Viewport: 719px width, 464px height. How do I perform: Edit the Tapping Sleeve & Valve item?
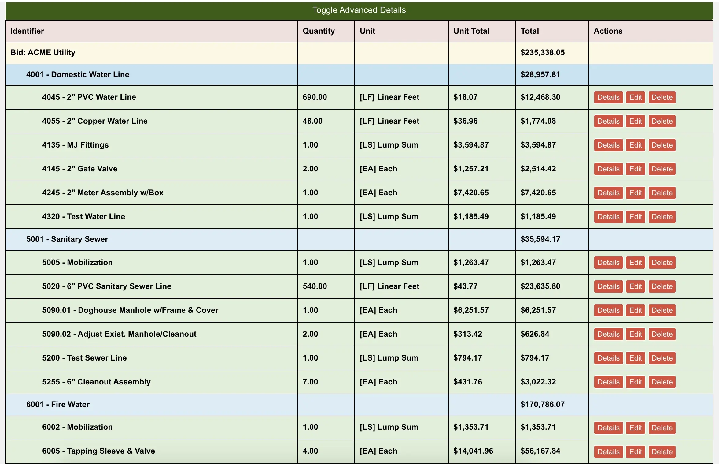click(x=635, y=452)
